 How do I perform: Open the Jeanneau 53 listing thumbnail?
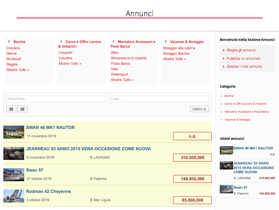point(14,153)
